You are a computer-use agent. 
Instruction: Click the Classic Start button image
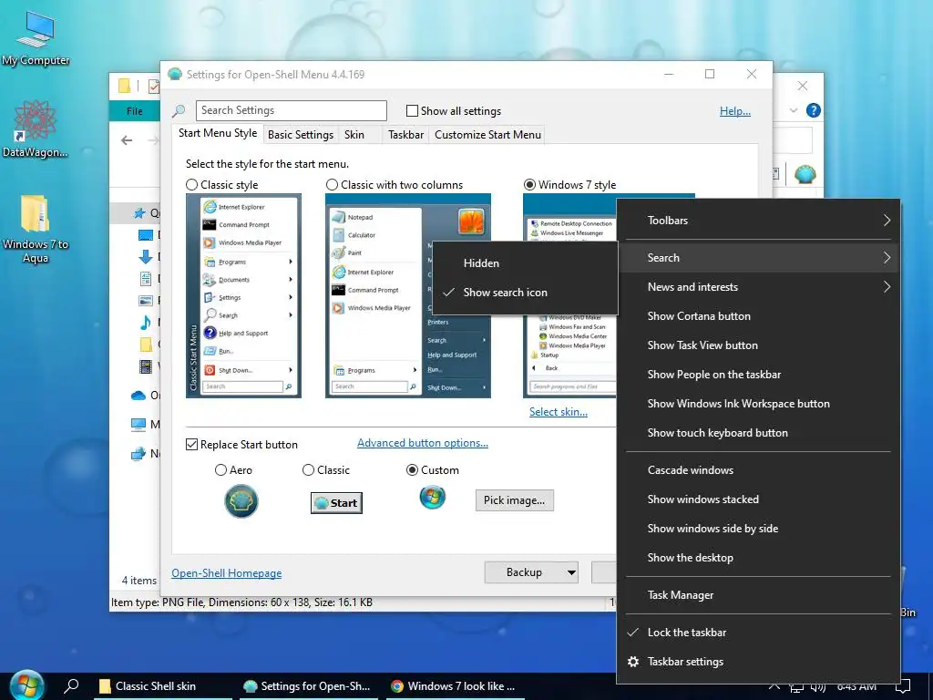point(336,503)
